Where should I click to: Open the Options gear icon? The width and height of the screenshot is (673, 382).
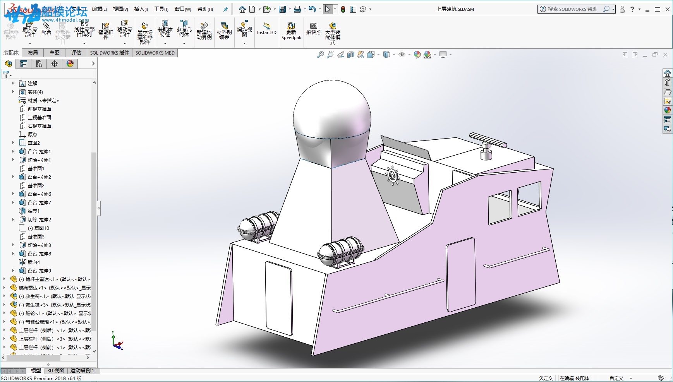click(363, 9)
